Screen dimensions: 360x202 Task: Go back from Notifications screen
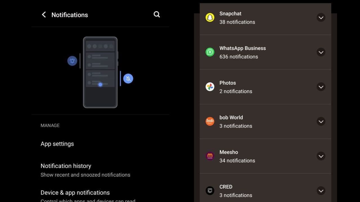coord(44,15)
